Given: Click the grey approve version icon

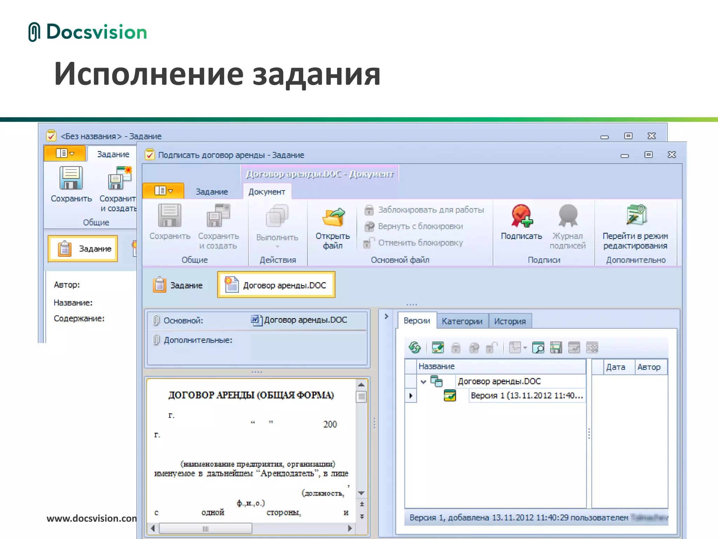Looking at the screenshot, I should [x=574, y=347].
